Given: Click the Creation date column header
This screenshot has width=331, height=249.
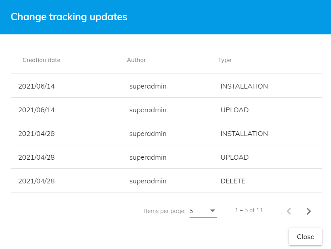Looking at the screenshot, I should point(41,60).
